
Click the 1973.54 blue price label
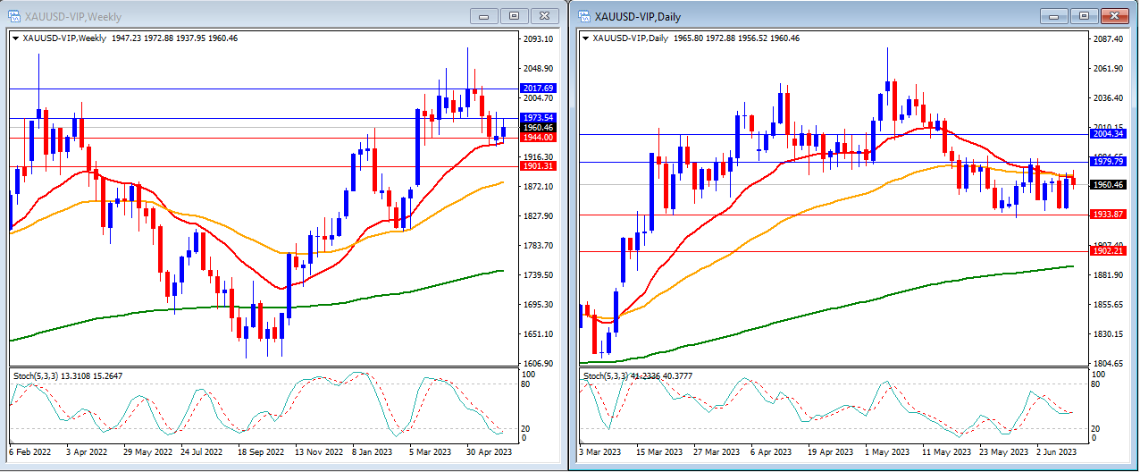coord(538,118)
